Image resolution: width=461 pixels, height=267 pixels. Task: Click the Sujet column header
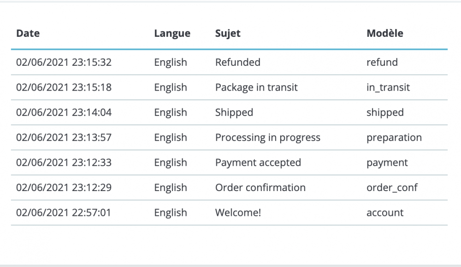tap(228, 33)
